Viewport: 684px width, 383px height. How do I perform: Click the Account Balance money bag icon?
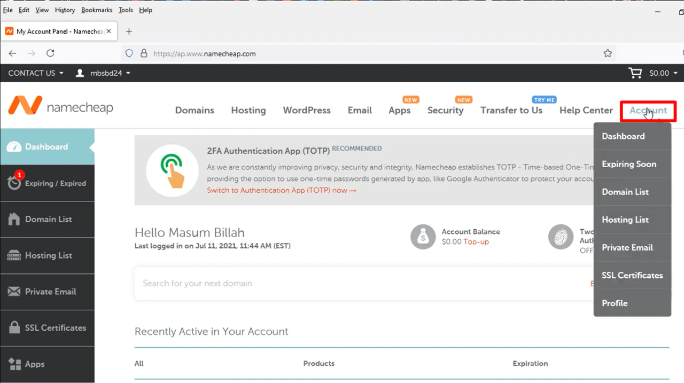(x=423, y=236)
